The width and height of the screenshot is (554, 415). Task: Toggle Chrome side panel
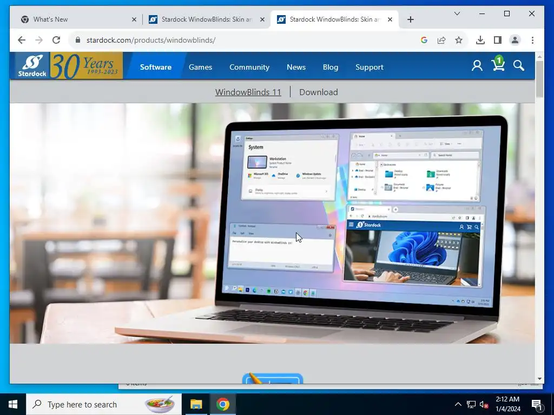coord(498,40)
